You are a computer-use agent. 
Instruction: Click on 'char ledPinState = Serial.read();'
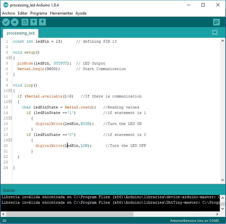coord(59,107)
